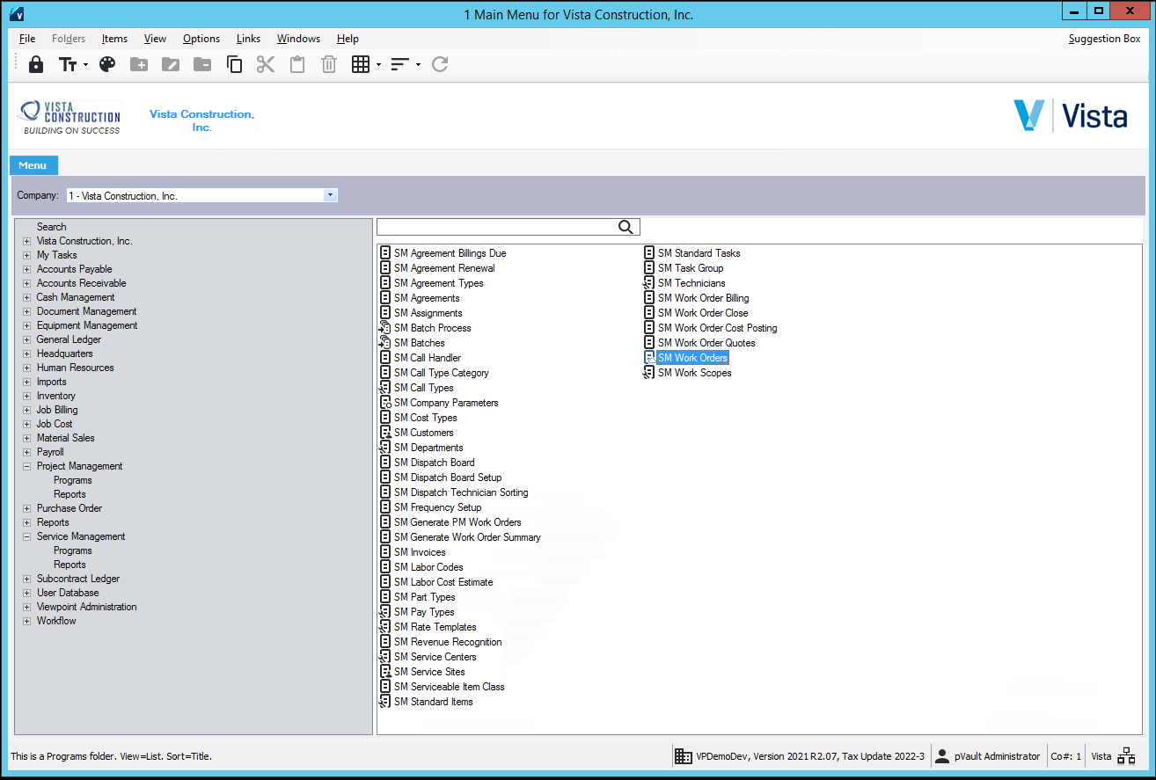Click the SM Batch Process icon

[x=385, y=328]
